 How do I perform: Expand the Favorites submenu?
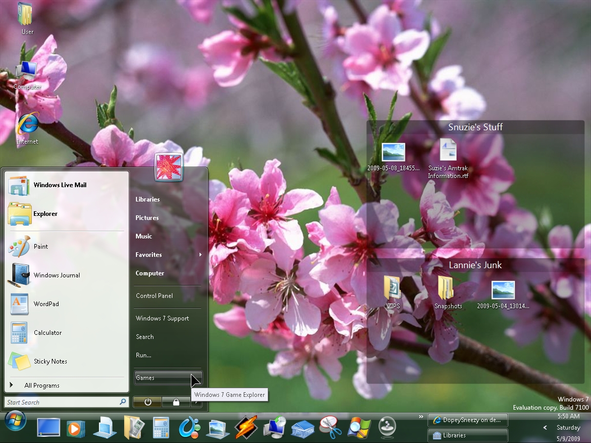click(x=149, y=255)
